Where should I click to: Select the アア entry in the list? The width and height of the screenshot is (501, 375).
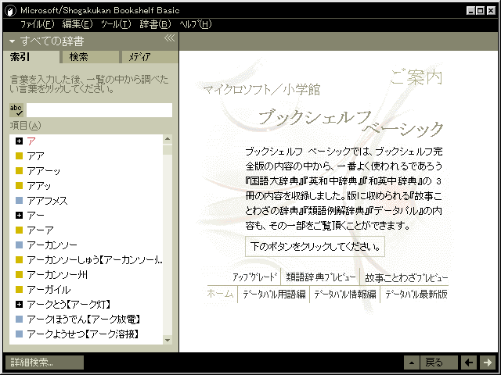[x=36, y=156]
